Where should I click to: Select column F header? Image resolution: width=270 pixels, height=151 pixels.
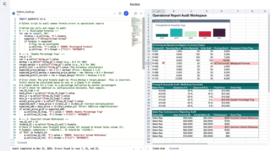(x=238, y=11)
